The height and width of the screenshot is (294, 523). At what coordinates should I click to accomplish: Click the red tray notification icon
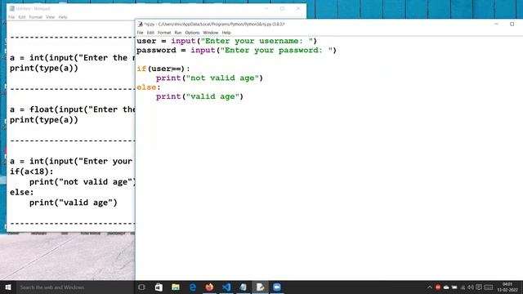438,287
